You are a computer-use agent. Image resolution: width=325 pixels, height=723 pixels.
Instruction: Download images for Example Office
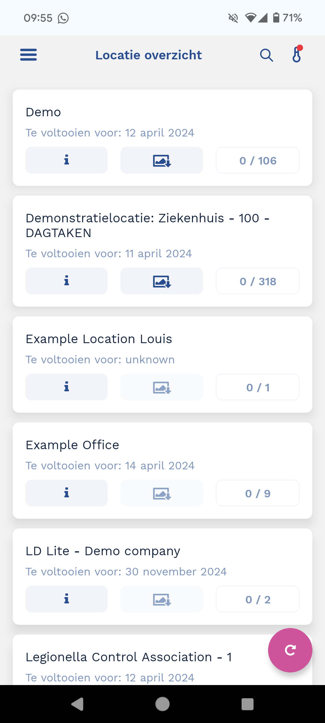pos(162,493)
